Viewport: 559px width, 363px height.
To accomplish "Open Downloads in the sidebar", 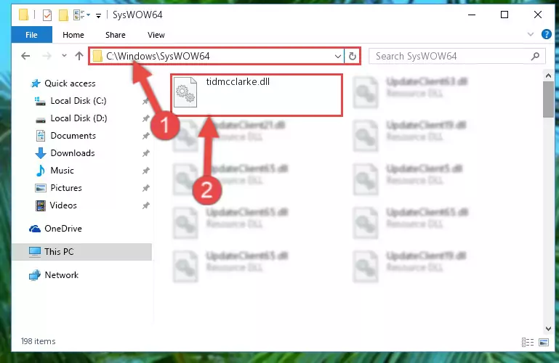I will click(73, 153).
